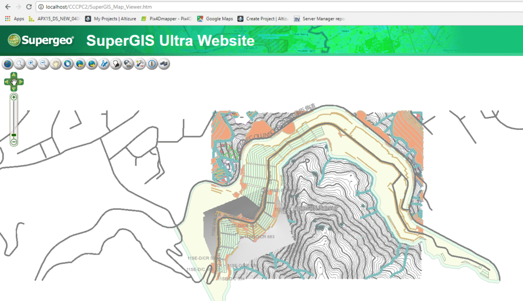Image resolution: width=523 pixels, height=301 pixels.
Task: Open the Print map tool
Action: [x=128, y=64]
